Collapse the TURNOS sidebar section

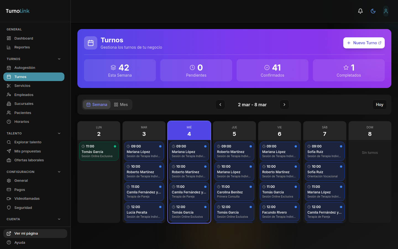coord(59,59)
